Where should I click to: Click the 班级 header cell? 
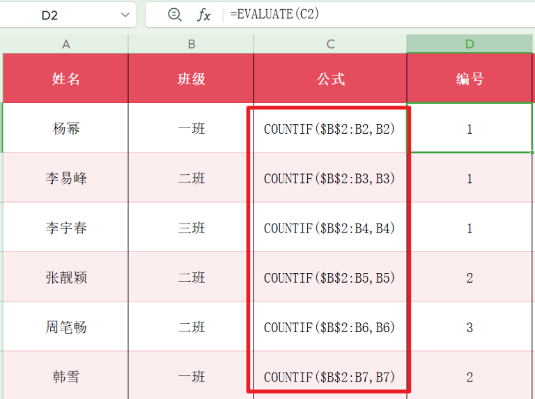pos(191,79)
